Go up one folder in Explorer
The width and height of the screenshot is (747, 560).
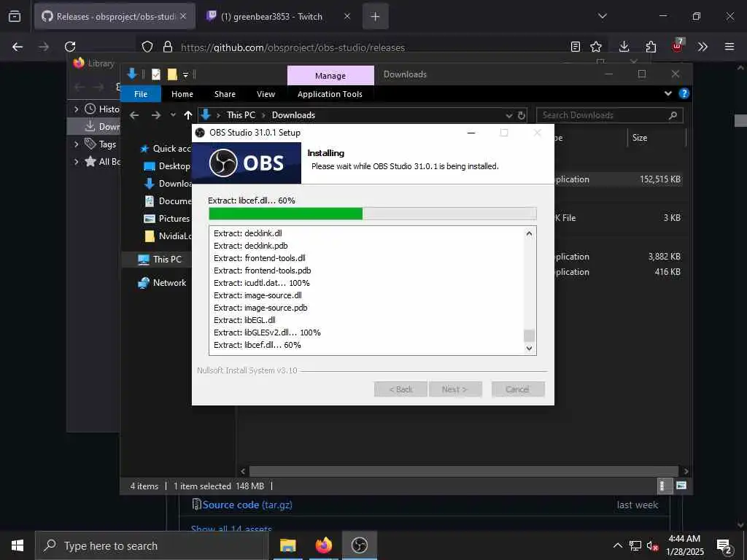pyautogui.click(x=188, y=115)
